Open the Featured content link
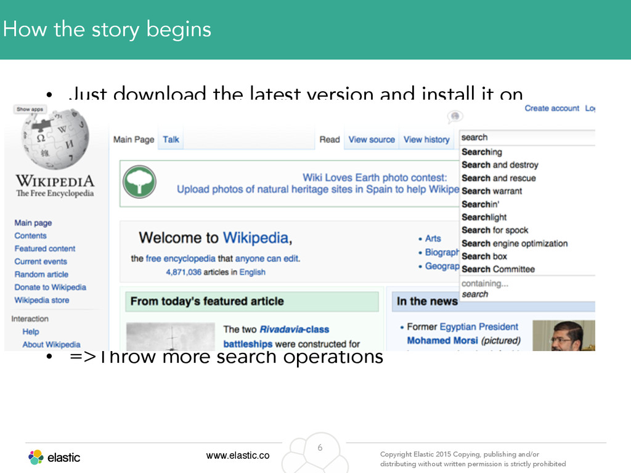This screenshot has height=473, width=631. [44, 249]
